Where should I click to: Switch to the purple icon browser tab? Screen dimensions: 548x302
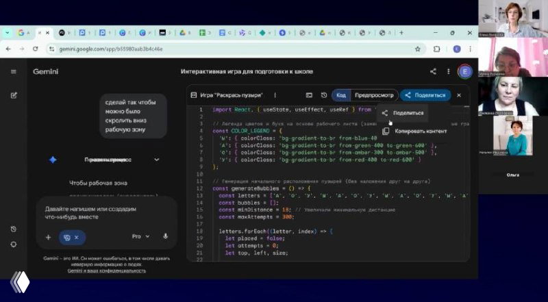[x=242, y=33]
